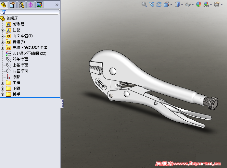Switch to the ConfigurationManager tab
The height and width of the screenshot is (168, 227).
coord(21,5)
